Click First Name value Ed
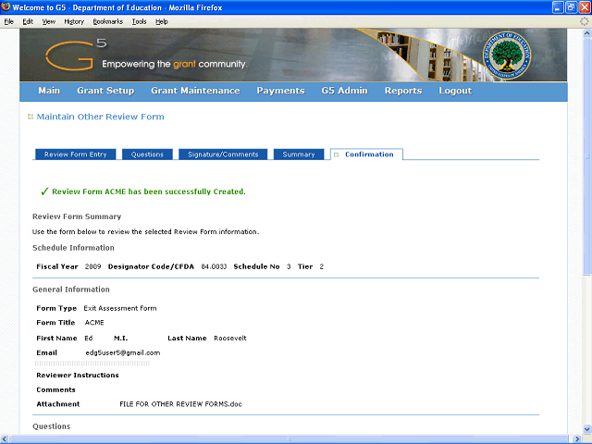 (x=89, y=339)
